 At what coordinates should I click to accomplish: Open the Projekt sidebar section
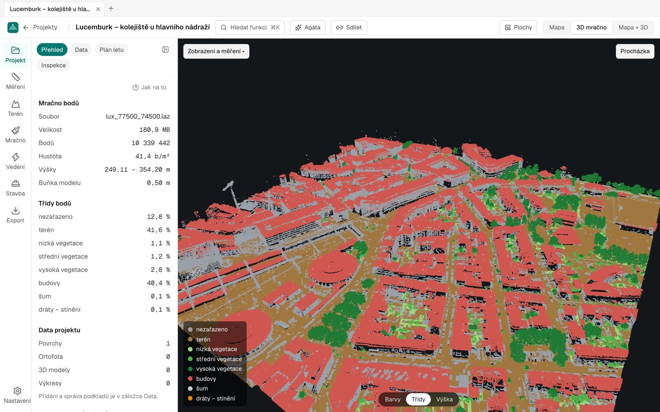coord(15,55)
